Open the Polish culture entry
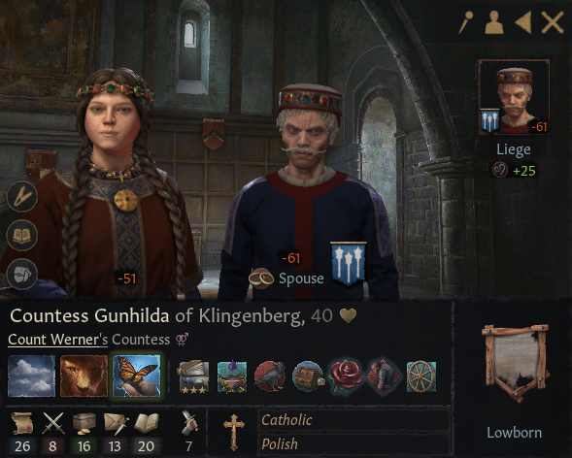Image resolution: width=572 pixels, height=458 pixels. tap(353, 444)
